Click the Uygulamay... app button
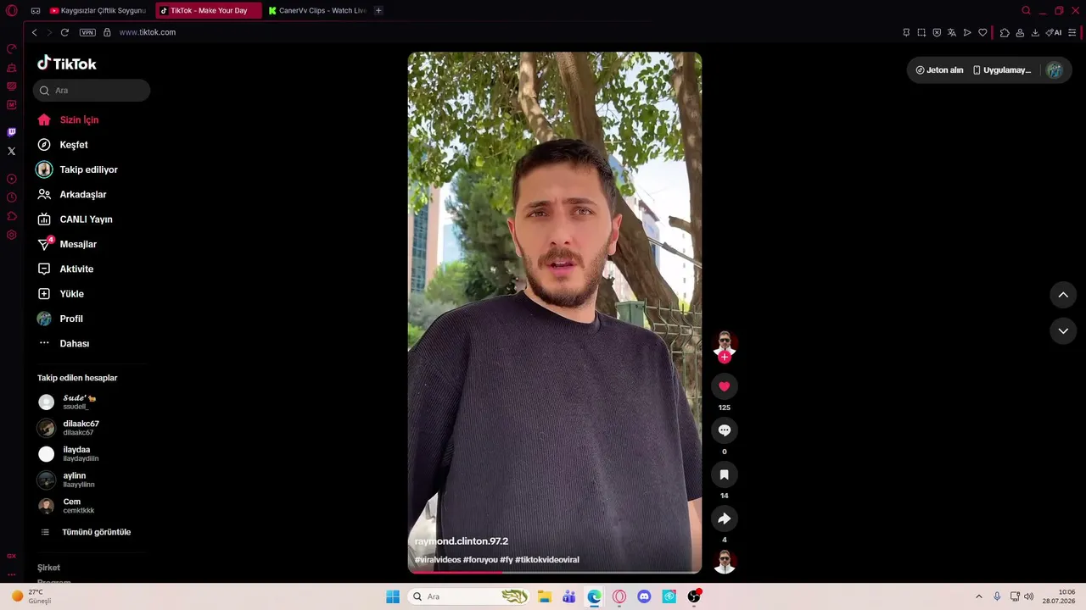1086x610 pixels. coord(1002,70)
